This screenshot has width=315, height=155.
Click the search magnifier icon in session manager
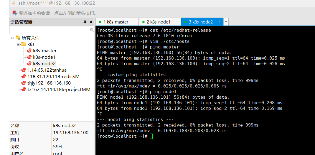tap(92, 30)
